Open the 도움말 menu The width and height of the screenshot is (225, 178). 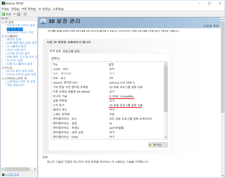pyautogui.click(x=58, y=9)
